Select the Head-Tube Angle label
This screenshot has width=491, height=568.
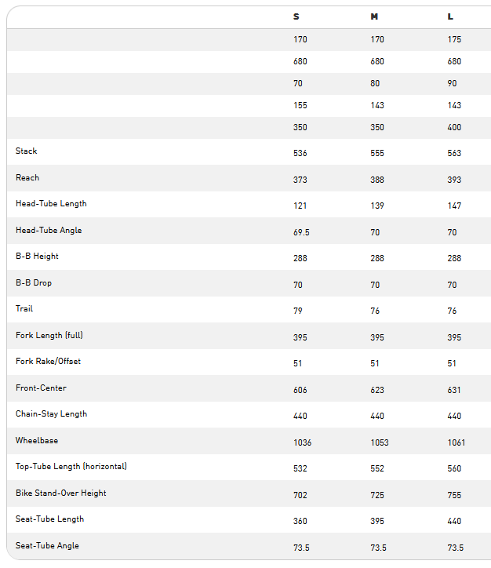pyautogui.click(x=49, y=231)
